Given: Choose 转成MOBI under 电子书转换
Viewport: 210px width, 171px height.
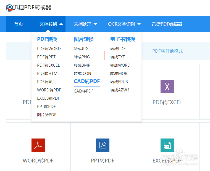Looking at the screenshot, I should 119,74.
